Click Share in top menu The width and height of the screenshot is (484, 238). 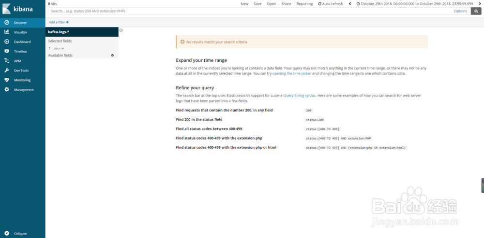pos(286,4)
